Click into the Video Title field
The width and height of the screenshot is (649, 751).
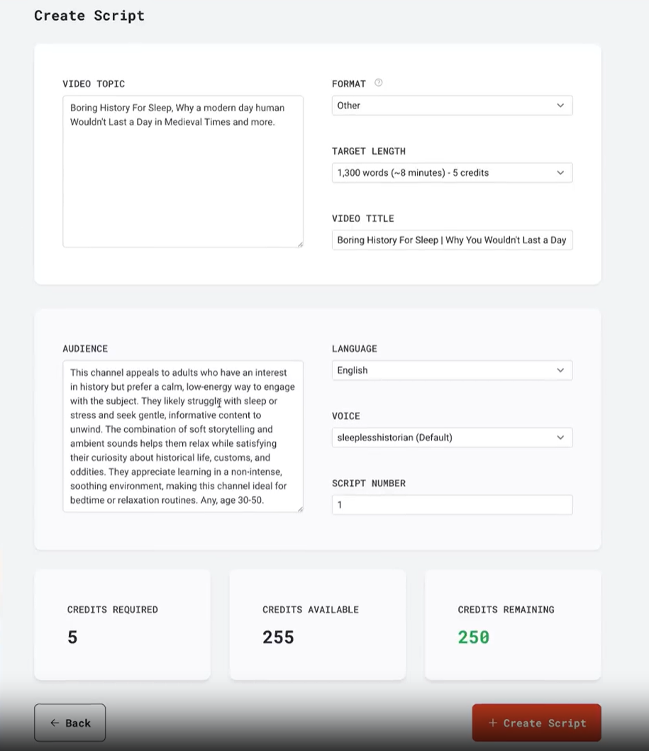click(452, 240)
